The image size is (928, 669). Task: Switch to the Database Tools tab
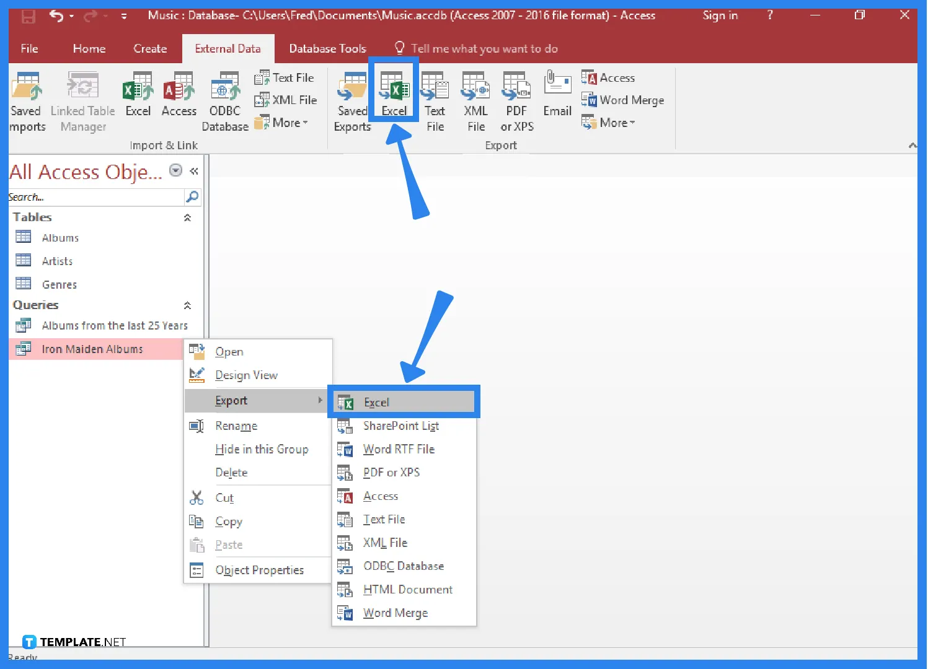coord(327,48)
